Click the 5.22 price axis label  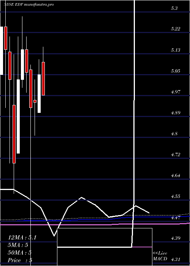tap(176, 29)
